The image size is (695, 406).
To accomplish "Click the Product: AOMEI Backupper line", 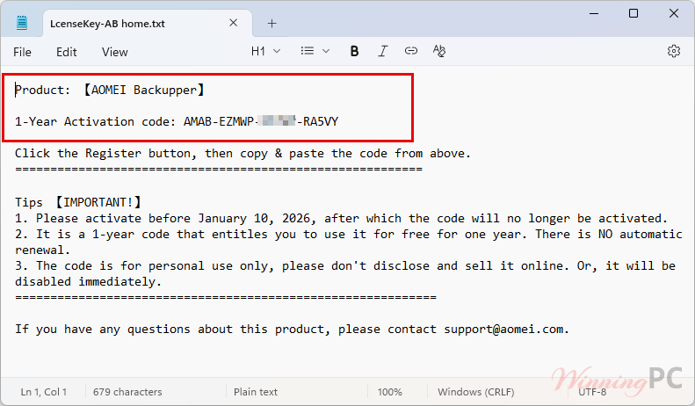I will click(110, 90).
